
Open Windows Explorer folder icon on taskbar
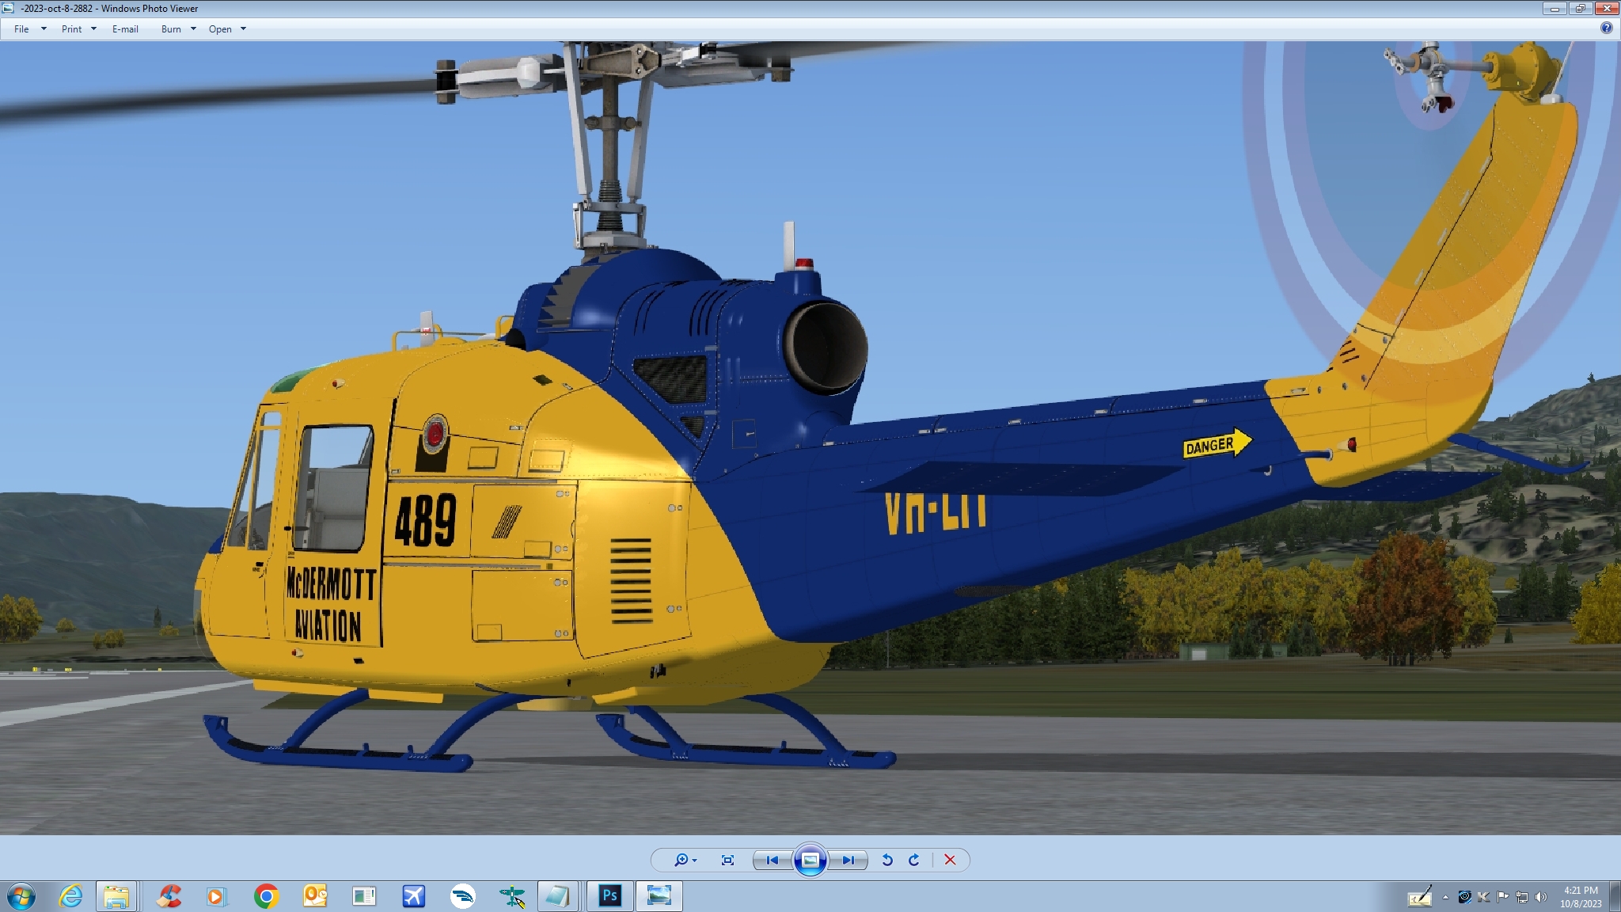(116, 896)
